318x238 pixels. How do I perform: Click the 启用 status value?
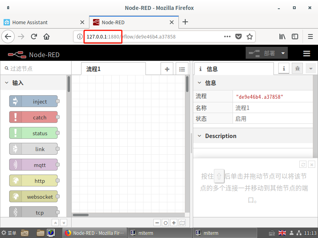241,119
